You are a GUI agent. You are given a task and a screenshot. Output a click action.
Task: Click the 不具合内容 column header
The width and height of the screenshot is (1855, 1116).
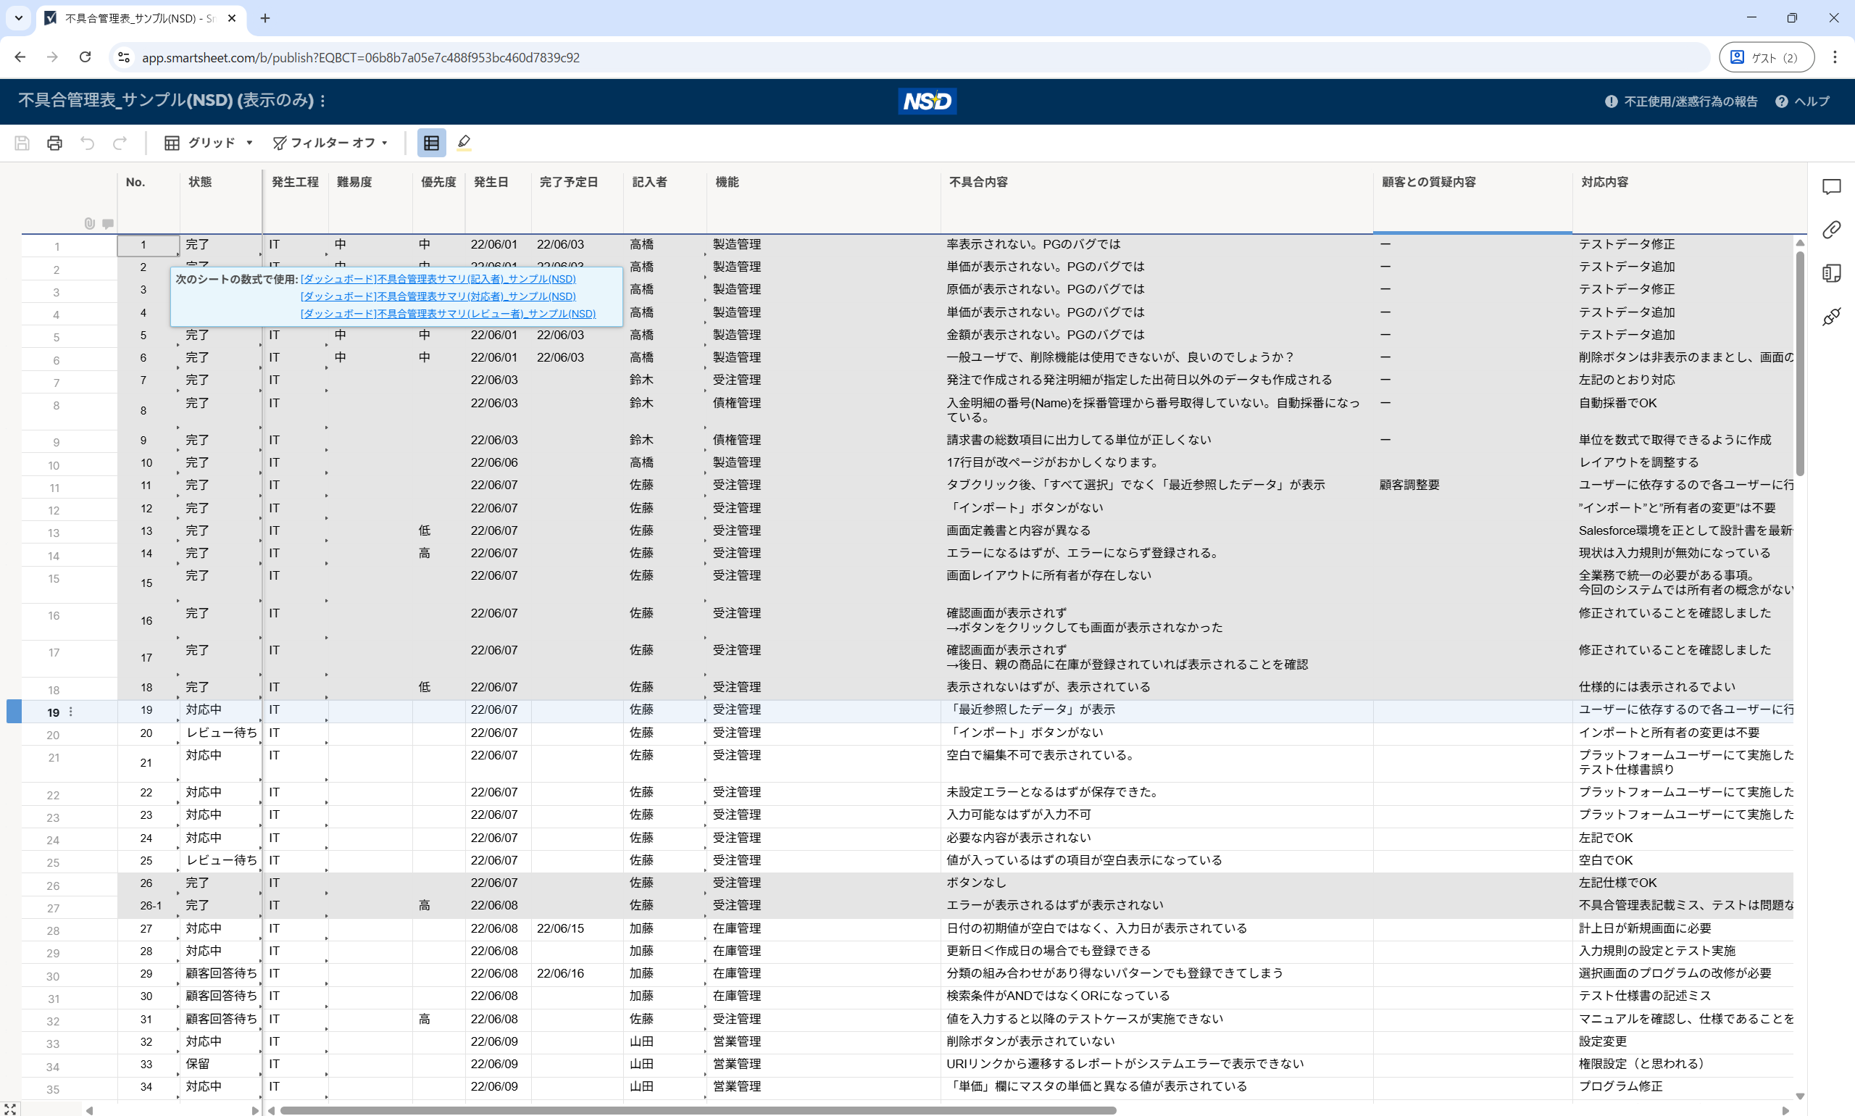(x=977, y=182)
